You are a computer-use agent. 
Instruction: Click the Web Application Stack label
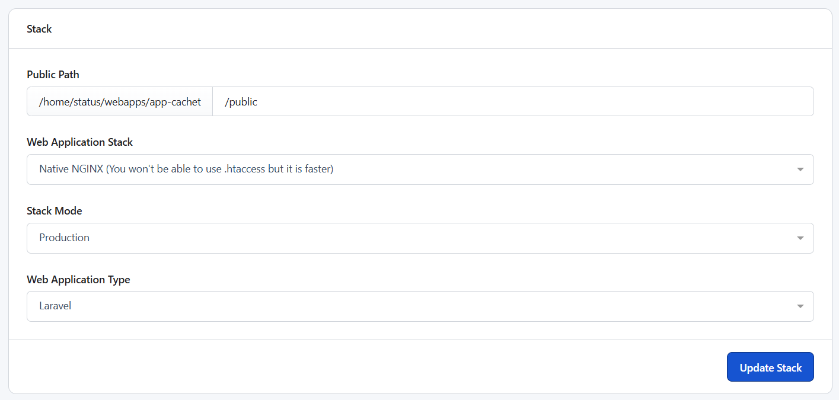click(x=79, y=142)
